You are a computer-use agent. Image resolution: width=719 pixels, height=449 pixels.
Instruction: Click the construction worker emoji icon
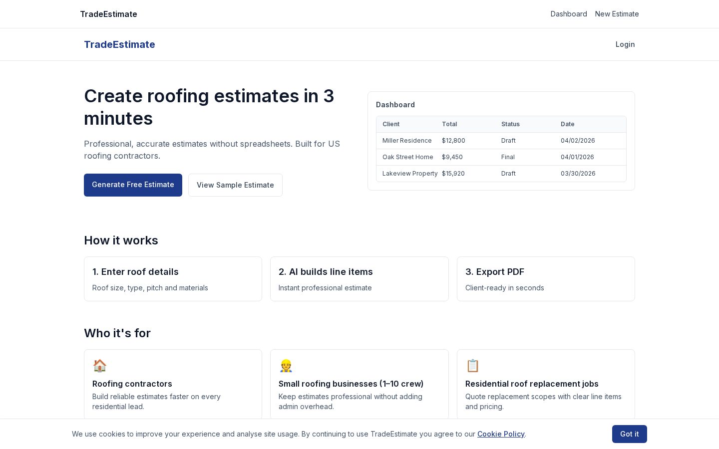[286, 366]
